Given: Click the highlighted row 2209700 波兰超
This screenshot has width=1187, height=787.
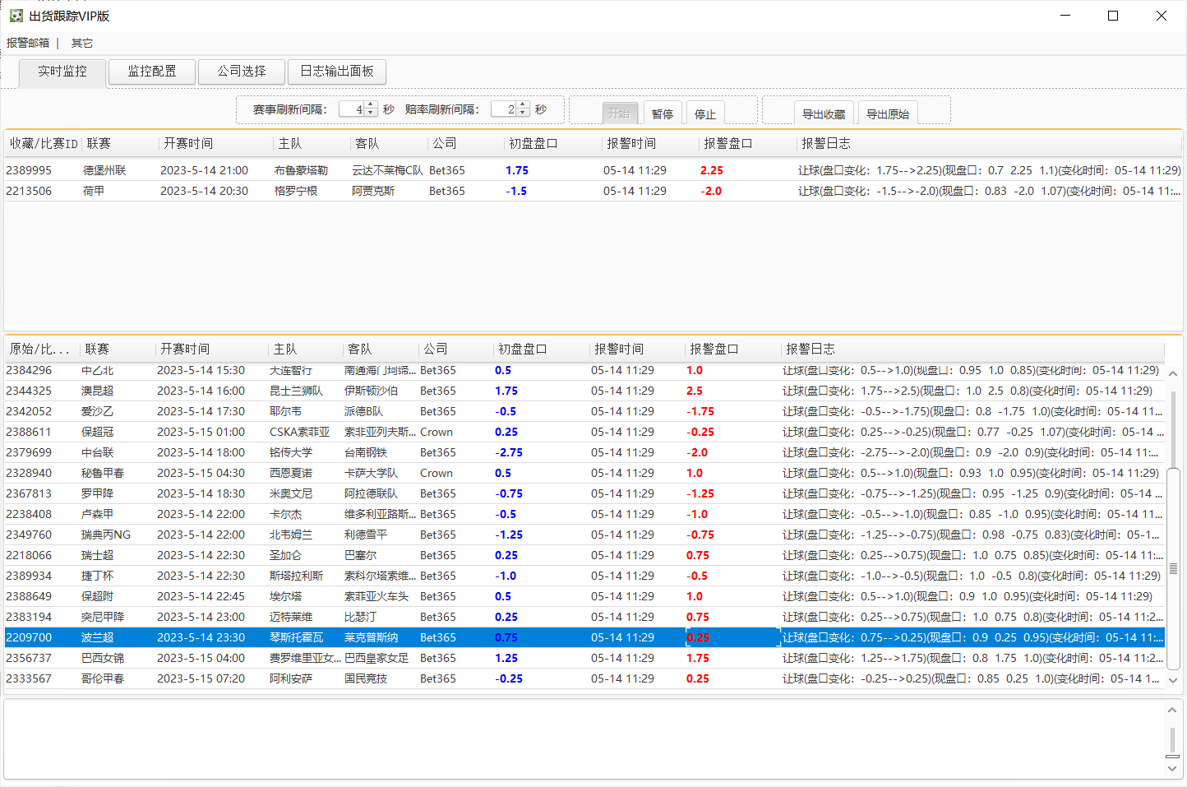Looking at the screenshot, I should (x=584, y=637).
